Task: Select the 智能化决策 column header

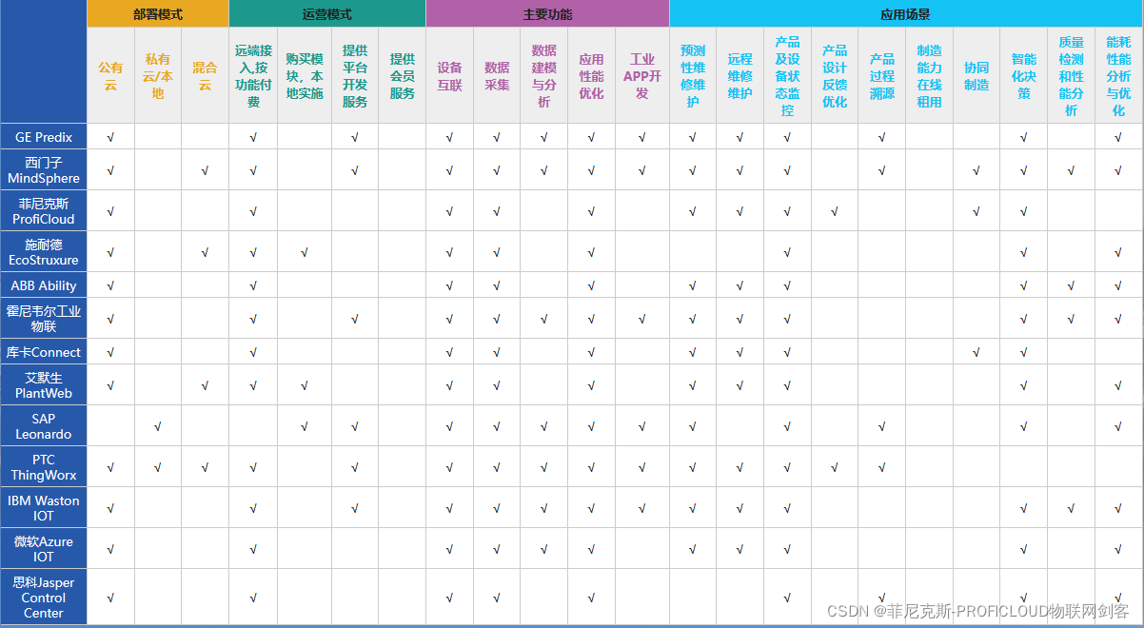Action: [x=1024, y=76]
